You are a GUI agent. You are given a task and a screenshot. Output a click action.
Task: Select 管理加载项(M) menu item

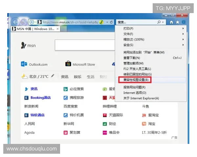click(x=151, y=63)
